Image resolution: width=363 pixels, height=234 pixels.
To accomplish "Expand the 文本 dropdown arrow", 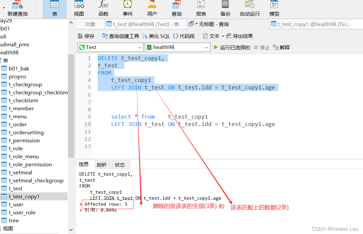I will click(223, 36).
